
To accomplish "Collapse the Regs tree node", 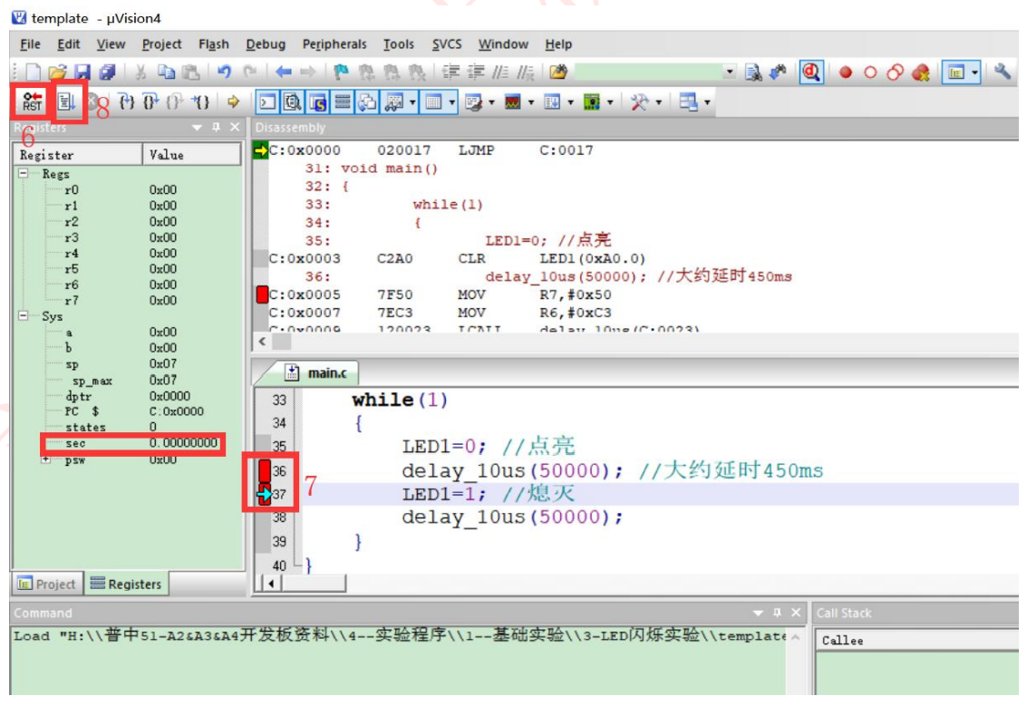I will (x=24, y=173).
